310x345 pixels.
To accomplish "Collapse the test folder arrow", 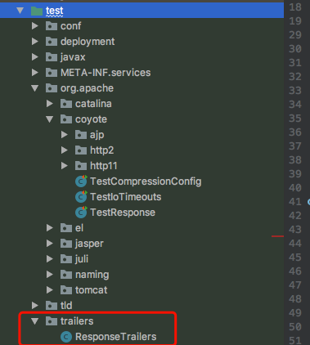I will coord(20,11).
